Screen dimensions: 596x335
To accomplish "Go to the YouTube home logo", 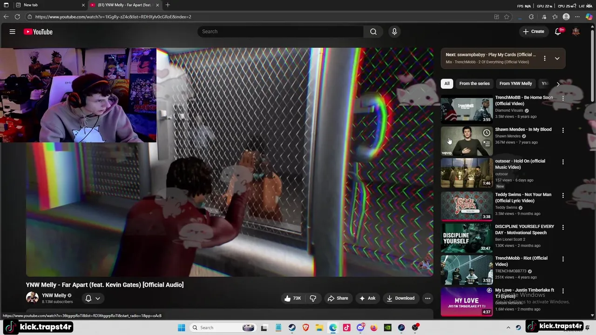I will click(x=38, y=32).
